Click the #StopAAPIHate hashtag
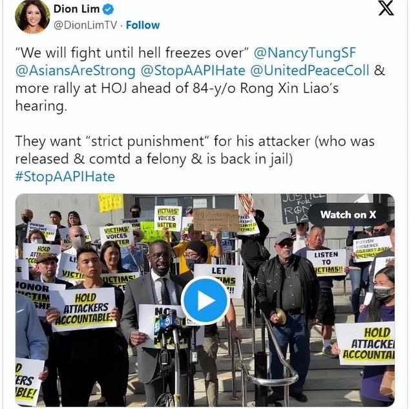 click(65, 176)
